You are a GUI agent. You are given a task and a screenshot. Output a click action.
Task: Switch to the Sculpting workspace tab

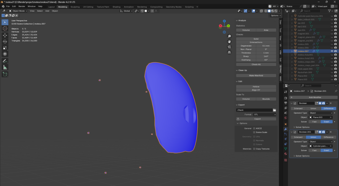pos(75,7)
